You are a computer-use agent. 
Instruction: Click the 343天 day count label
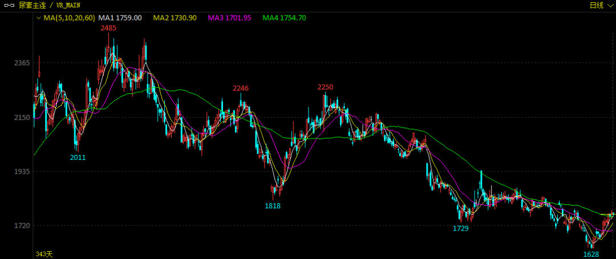click(44, 253)
